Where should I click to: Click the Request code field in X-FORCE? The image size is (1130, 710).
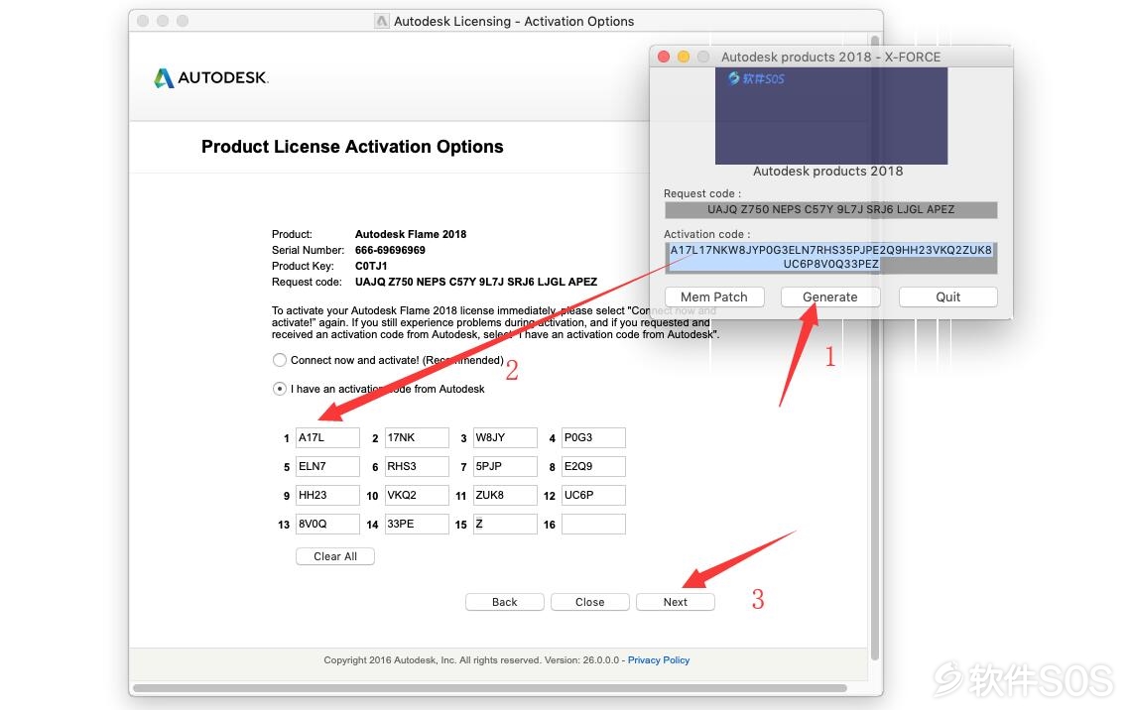click(831, 209)
